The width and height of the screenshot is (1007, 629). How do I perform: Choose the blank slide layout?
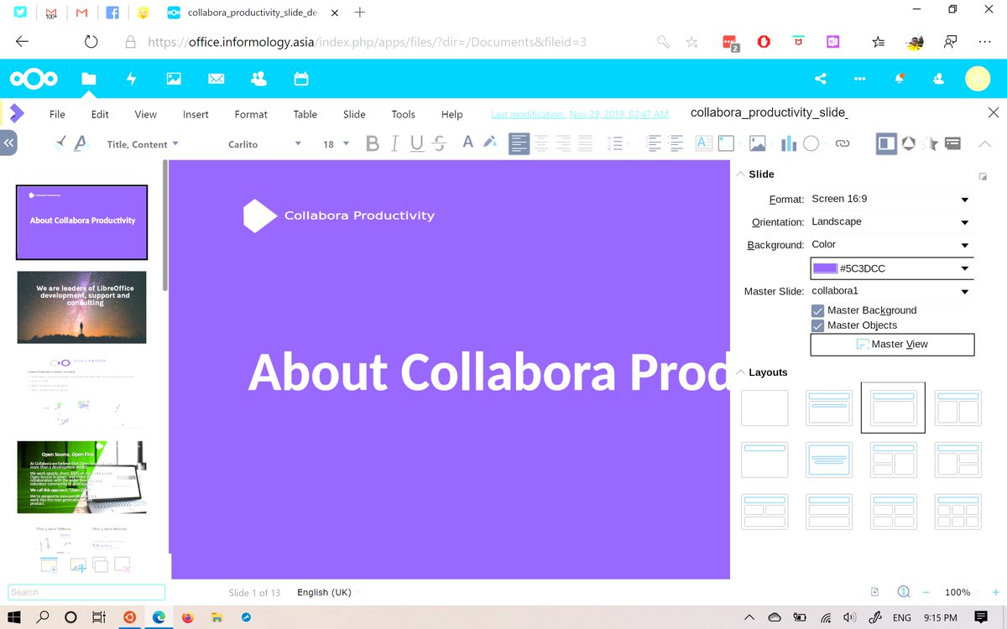[x=764, y=408]
